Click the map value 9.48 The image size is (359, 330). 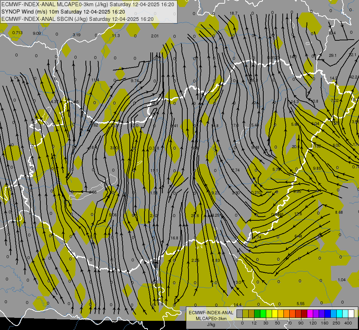tap(255, 147)
